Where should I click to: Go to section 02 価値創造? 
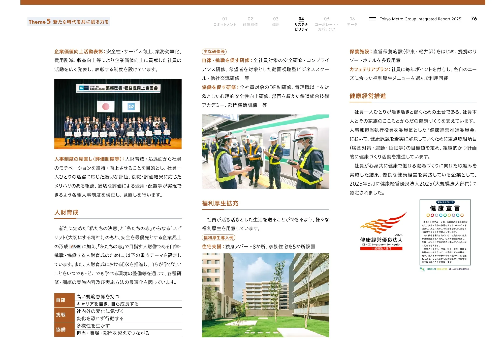pos(250,22)
